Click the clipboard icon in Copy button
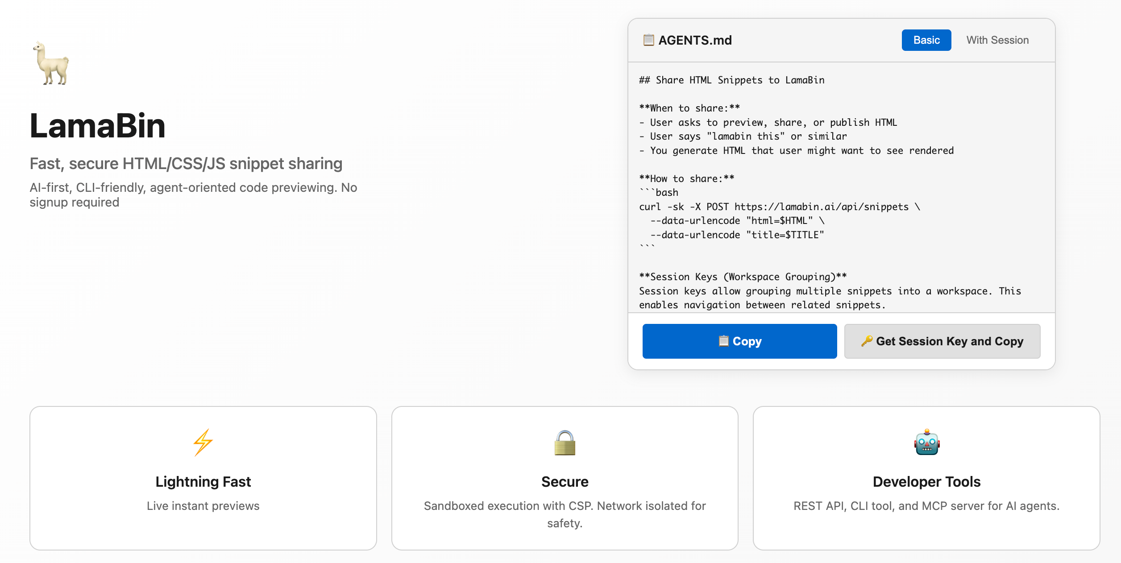The image size is (1121, 563). pyautogui.click(x=723, y=341)
